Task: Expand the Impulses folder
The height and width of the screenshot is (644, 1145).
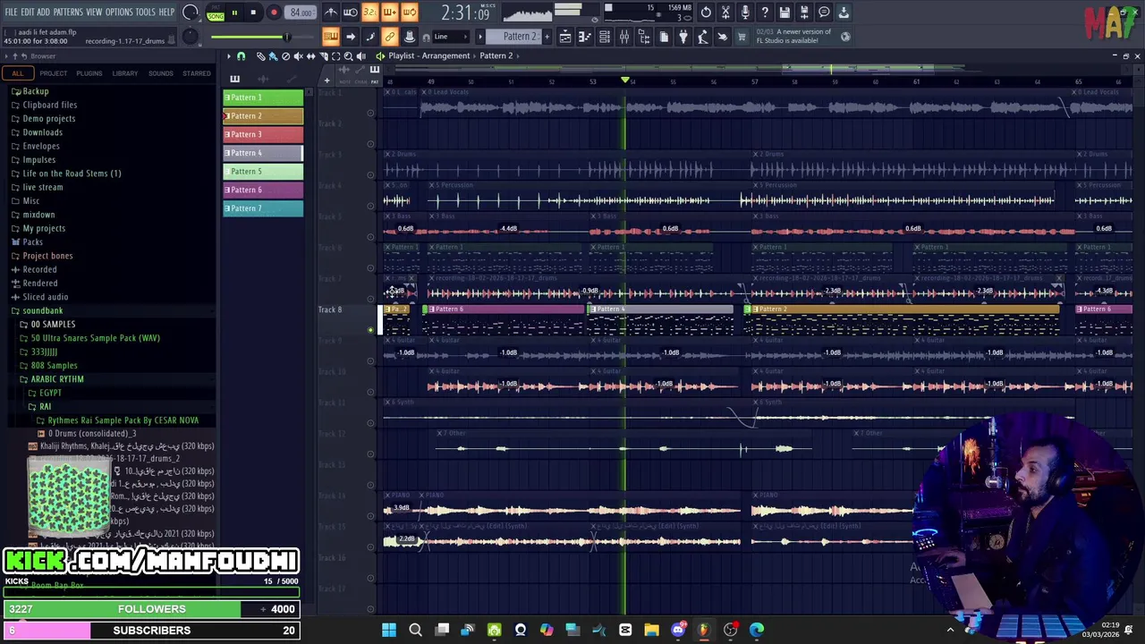Action: coord(38,159)
